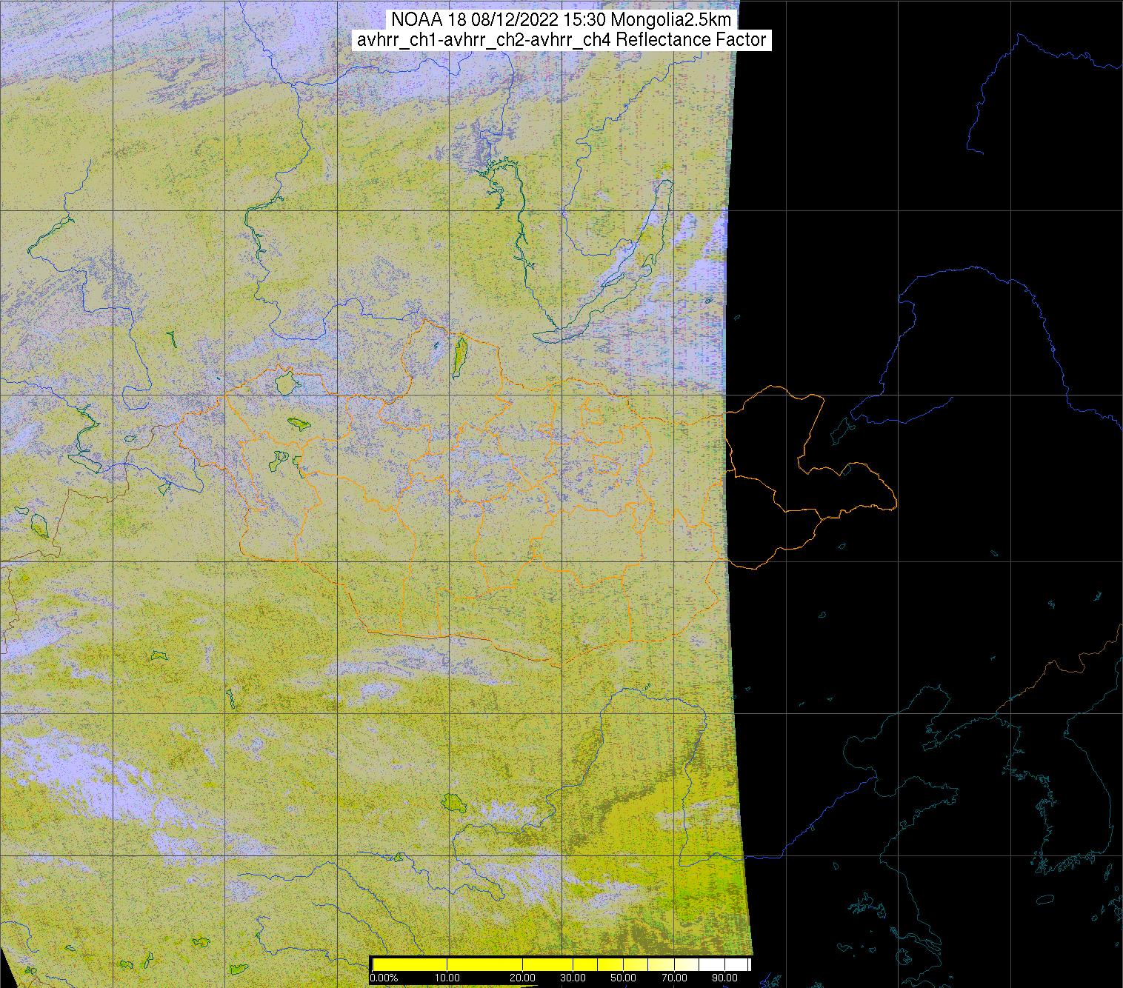Click the NOAA 18 title text line
1123x988 pixels.
(x=561, y=19)
